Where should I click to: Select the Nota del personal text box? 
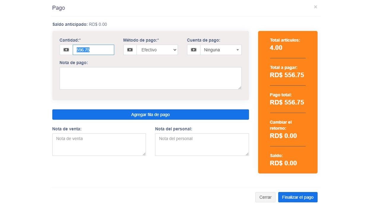tap(202, 144)
